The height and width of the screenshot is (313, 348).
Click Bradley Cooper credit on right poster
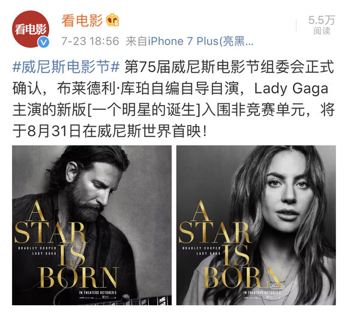coord(201,248)
